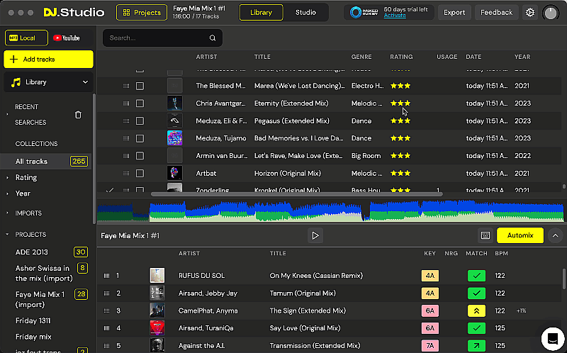The image size is (567, 353).
Task: Open the chat support bubble
Action: point(551,337)
